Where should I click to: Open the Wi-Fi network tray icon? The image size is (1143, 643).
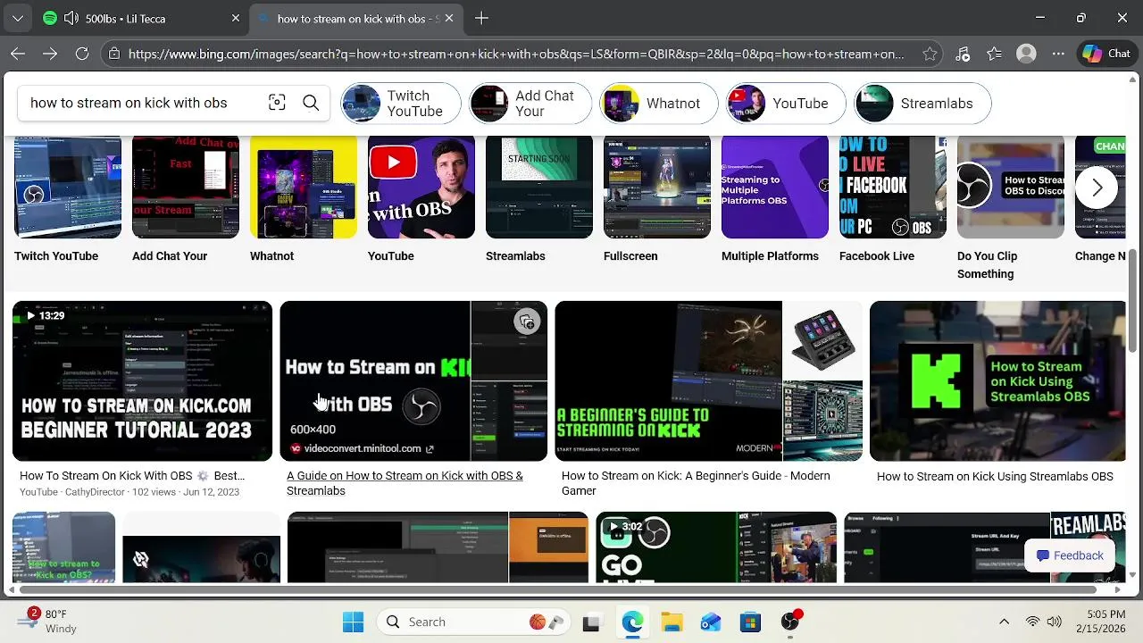(1033, 622)
